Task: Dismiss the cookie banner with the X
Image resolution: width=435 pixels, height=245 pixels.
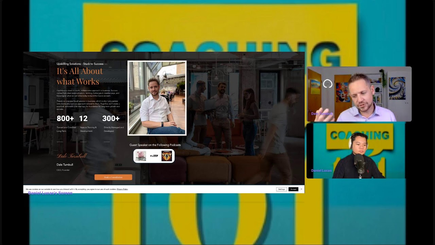Action: click(x=301, y=189)
